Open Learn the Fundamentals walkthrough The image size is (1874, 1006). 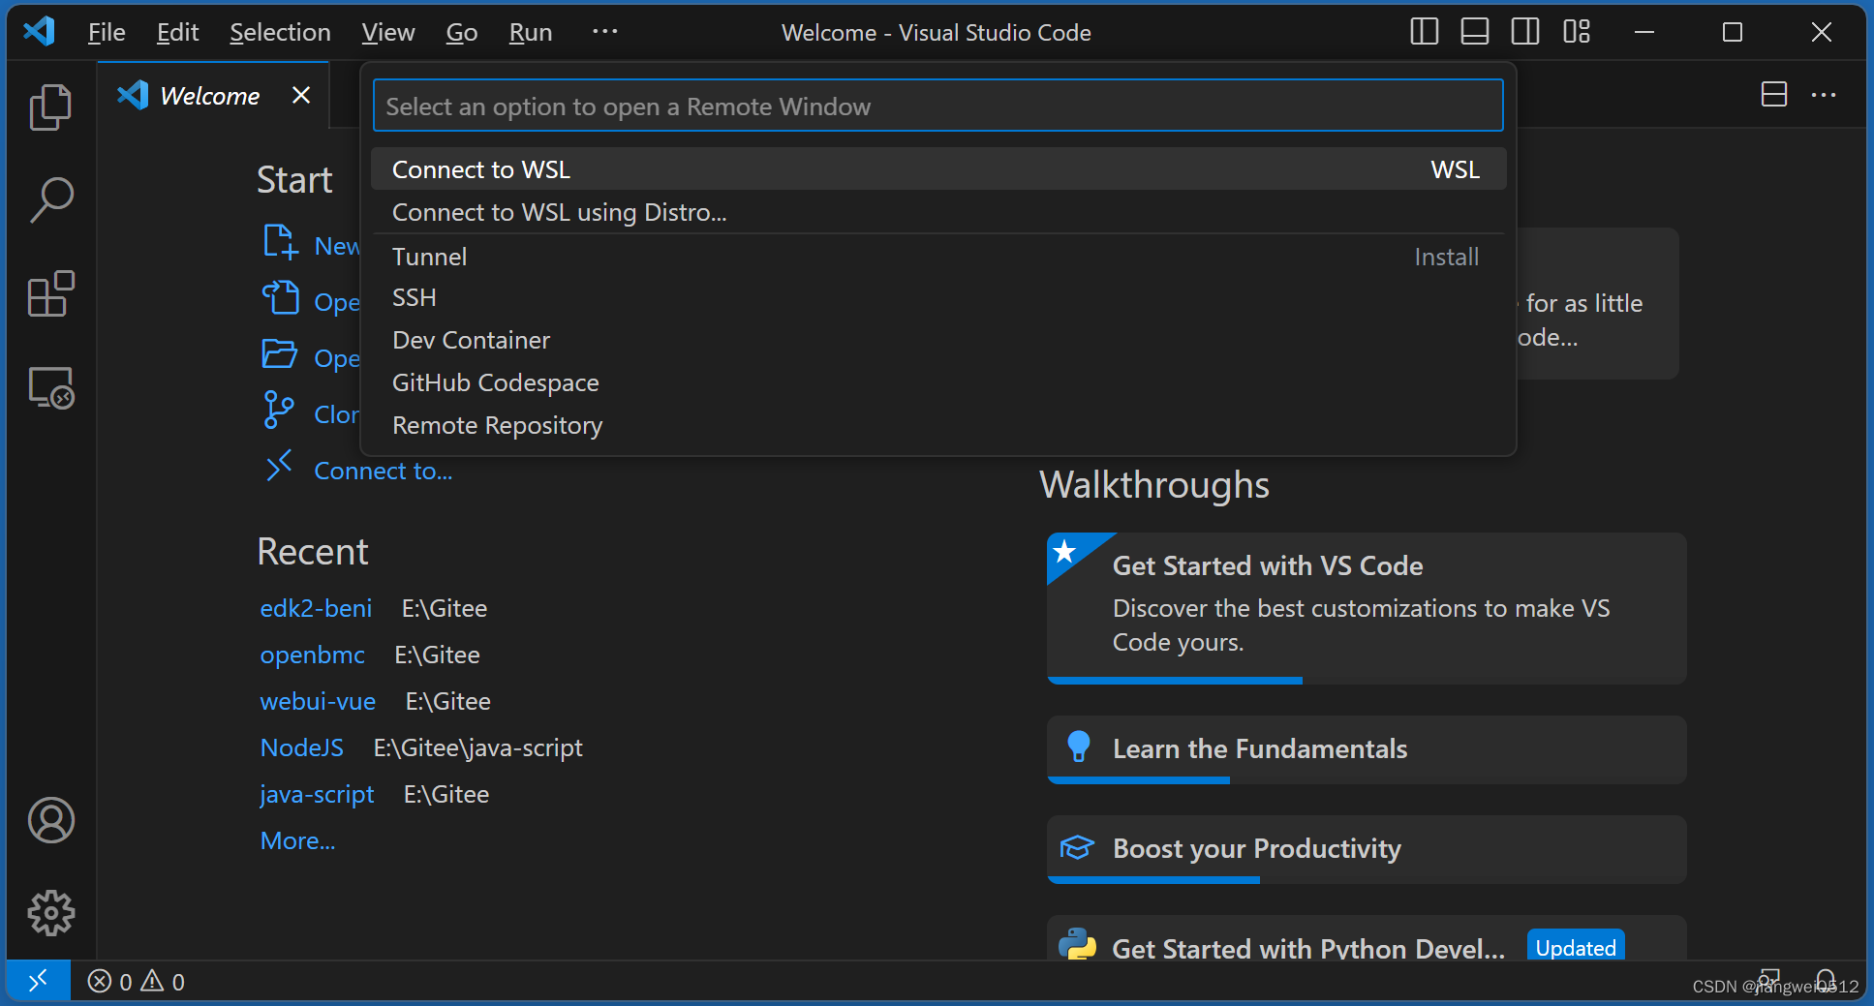pyautogui.click(x=1367, y=749)
